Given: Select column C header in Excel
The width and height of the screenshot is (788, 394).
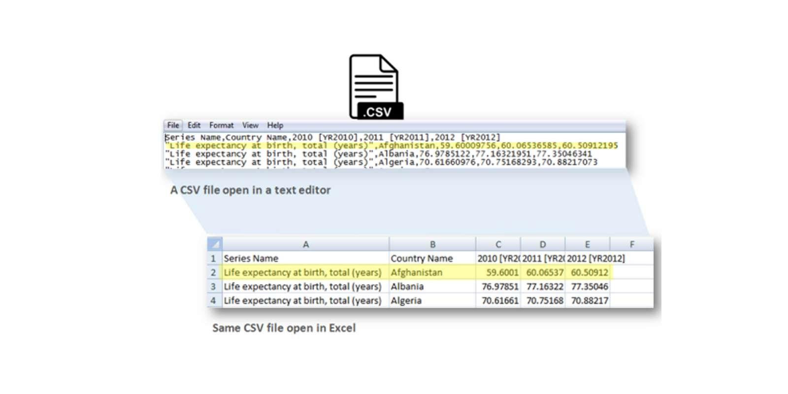Looking at the screenshot, I should coord(498,244).
